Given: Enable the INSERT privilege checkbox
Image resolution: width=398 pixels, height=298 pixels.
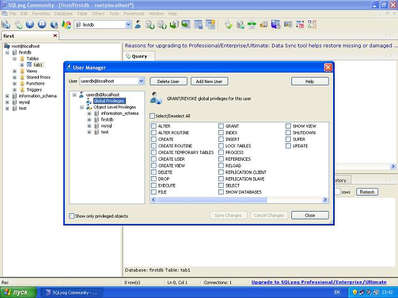Looking at the screenshot, I should [x=221, y=139].
